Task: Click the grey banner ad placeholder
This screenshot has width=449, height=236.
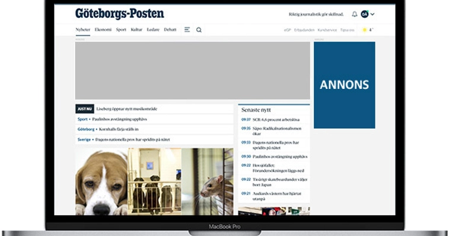Action: click(x=192, y=71)
